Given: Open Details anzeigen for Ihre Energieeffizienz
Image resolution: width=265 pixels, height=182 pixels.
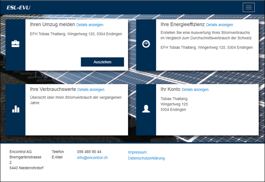Looking at the screenshot, I should pyautogui.click(x=219, y=25).
